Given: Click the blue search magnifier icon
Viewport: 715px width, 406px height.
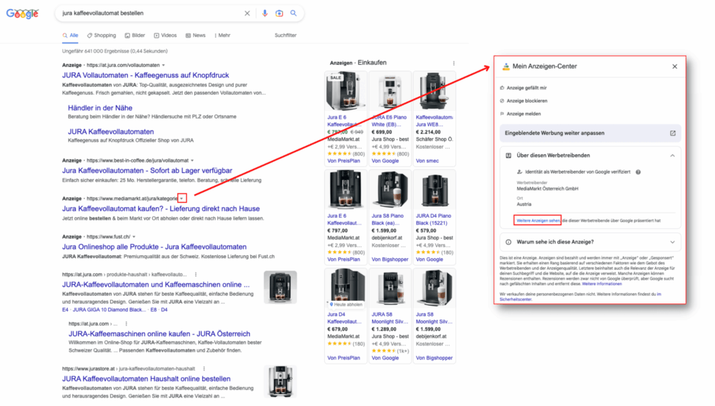Looking at the screenshot, I should click(294, 13).
